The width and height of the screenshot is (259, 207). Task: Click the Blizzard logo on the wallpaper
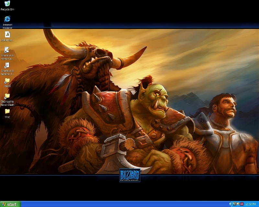pos(129,175)
